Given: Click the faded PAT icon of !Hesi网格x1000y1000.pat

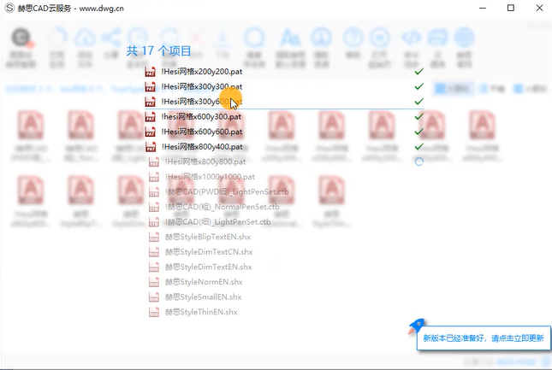Looking at the screenshot, I should (x=154, y=177).
